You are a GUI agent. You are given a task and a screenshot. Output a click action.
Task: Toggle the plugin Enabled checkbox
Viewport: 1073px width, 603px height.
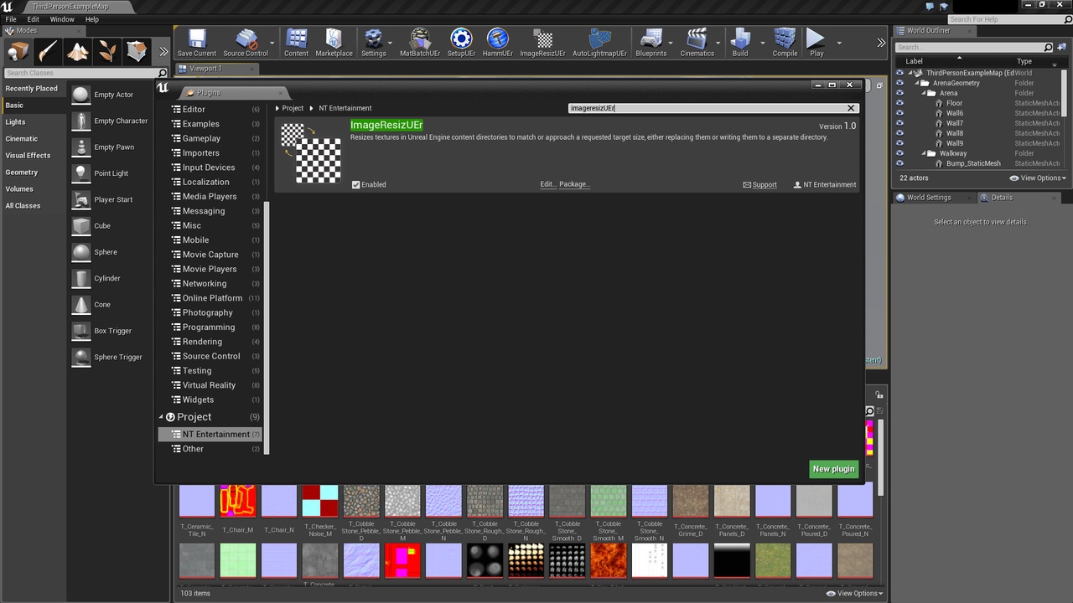tap(355, 184)
